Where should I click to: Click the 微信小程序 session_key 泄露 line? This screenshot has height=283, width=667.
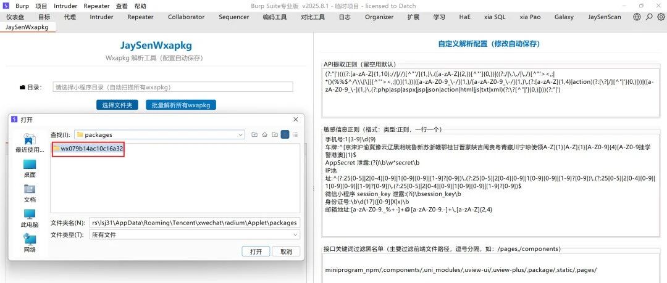click(x=393, y=194)
